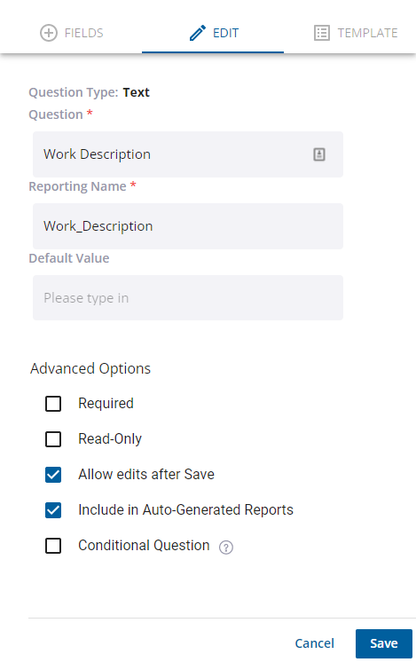This screenshot has width=416, height=670.
Task: Disable Include in Auto-Generated Reports checkbox
Action: tap(53, 509)
